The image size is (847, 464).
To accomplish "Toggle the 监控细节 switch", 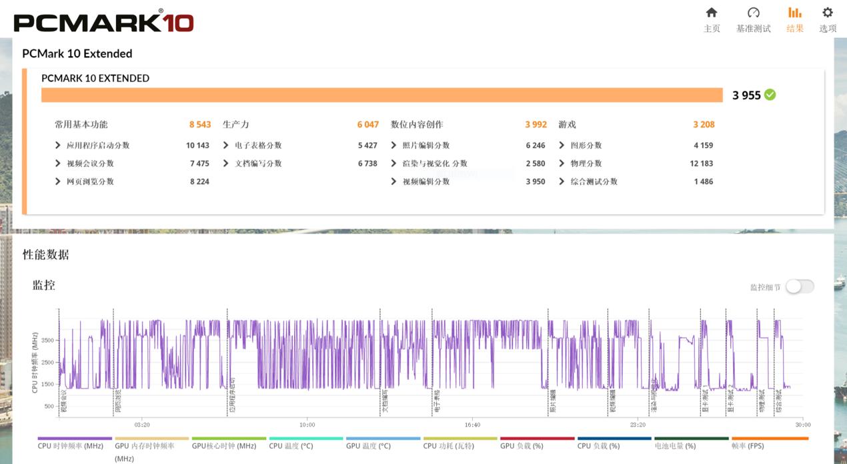I will pos(799,286).
